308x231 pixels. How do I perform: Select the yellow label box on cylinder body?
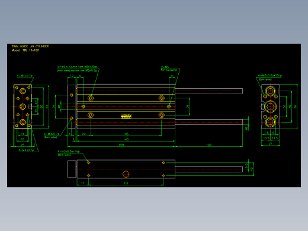(126, 116)
